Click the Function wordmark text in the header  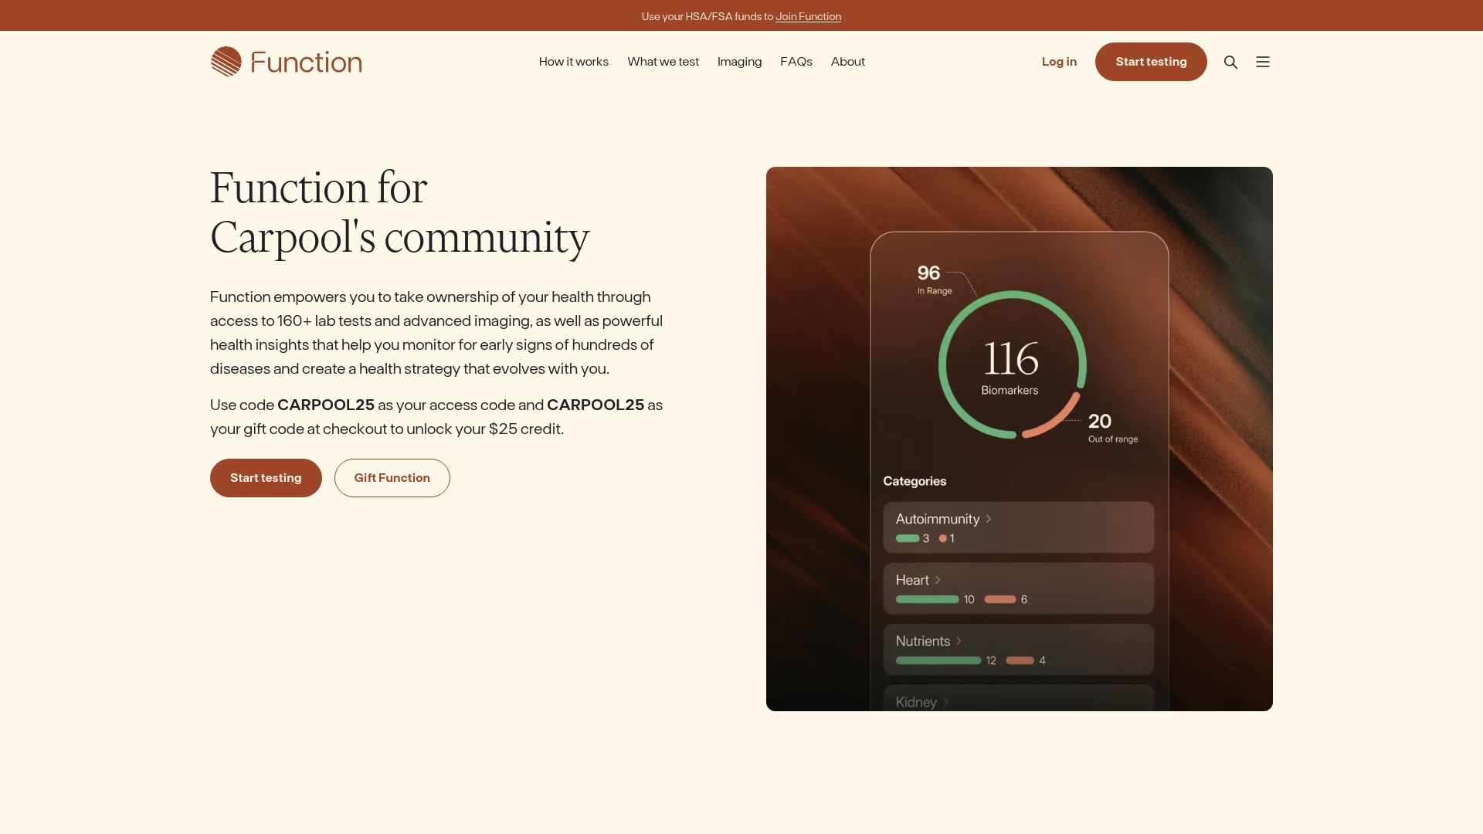306,62
